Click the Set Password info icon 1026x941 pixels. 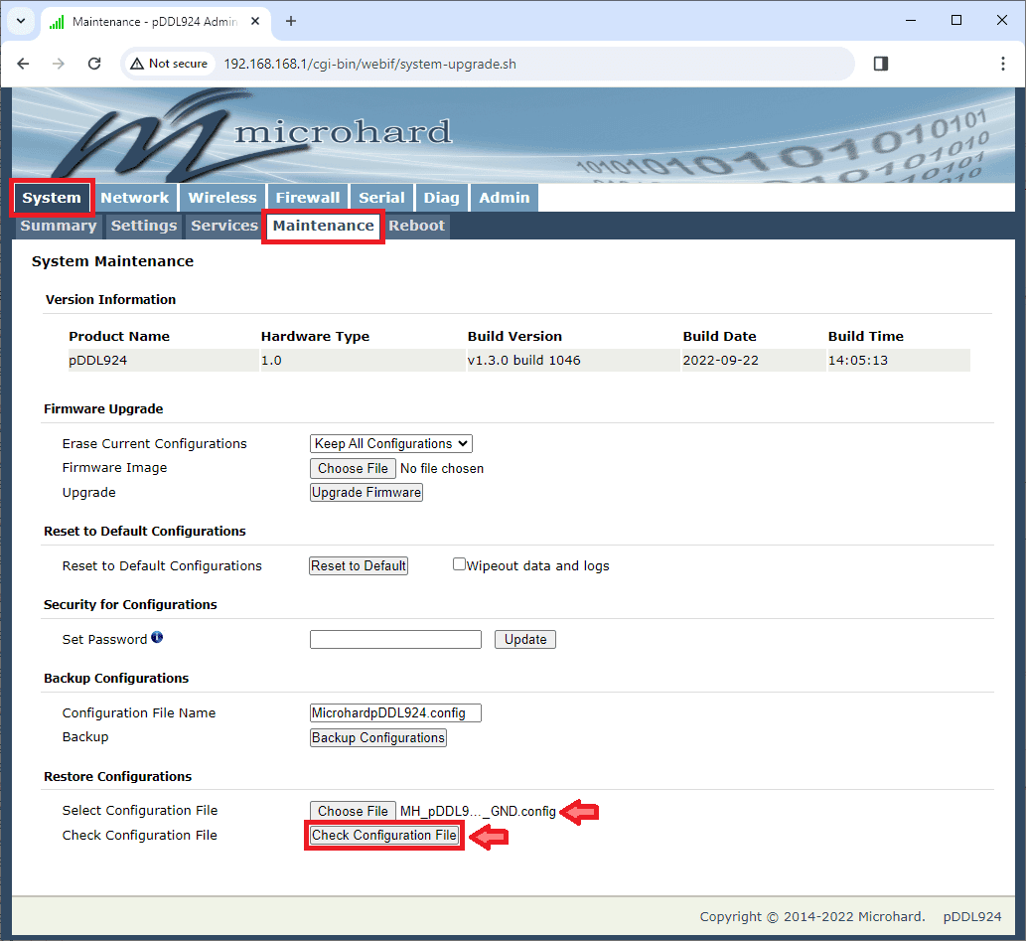click(157, 638)
